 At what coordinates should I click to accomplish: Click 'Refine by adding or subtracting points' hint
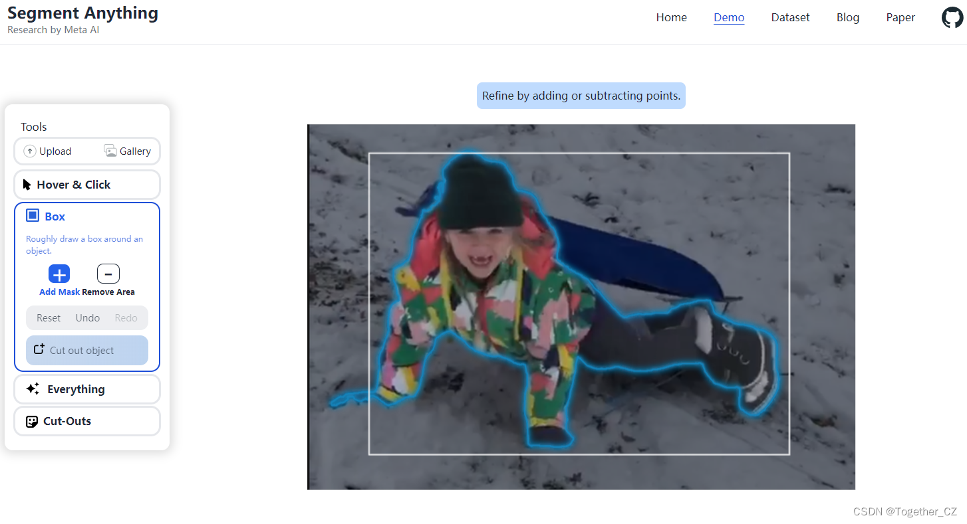tap(581, 96)
